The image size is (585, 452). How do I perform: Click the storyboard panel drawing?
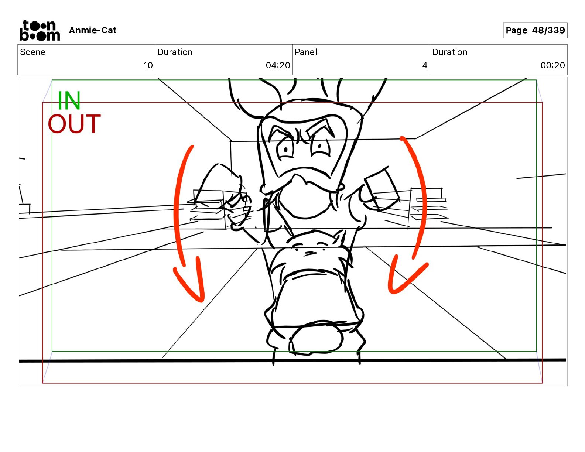point(292,232)
